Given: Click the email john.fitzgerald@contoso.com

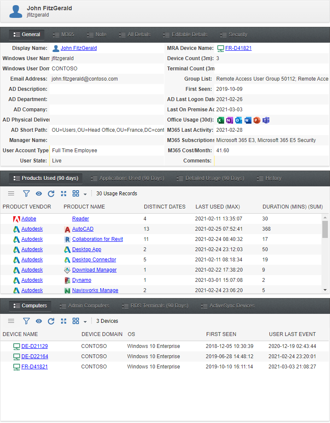Looking at the screenshot, I should [x=85, y=79].
